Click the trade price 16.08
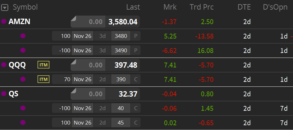The height and width of the screenshot is (130, 293). tap(205, 51)
